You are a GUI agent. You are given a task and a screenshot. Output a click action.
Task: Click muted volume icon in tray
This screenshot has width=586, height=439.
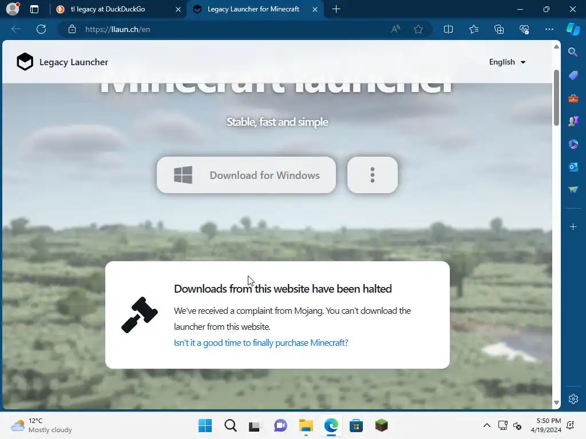517,425
